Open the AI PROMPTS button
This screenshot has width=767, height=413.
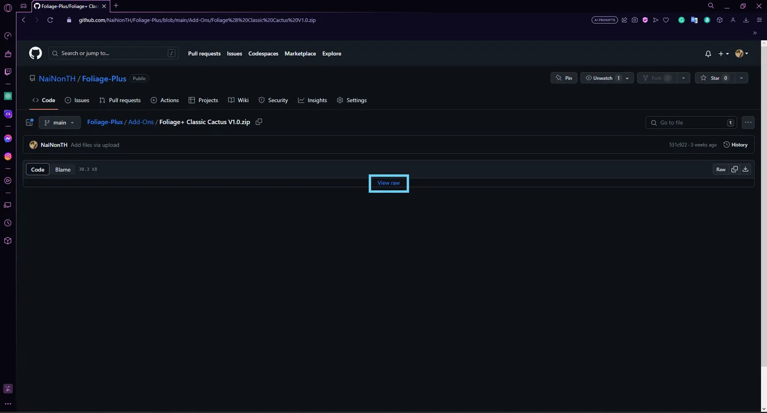coord(605,20)
